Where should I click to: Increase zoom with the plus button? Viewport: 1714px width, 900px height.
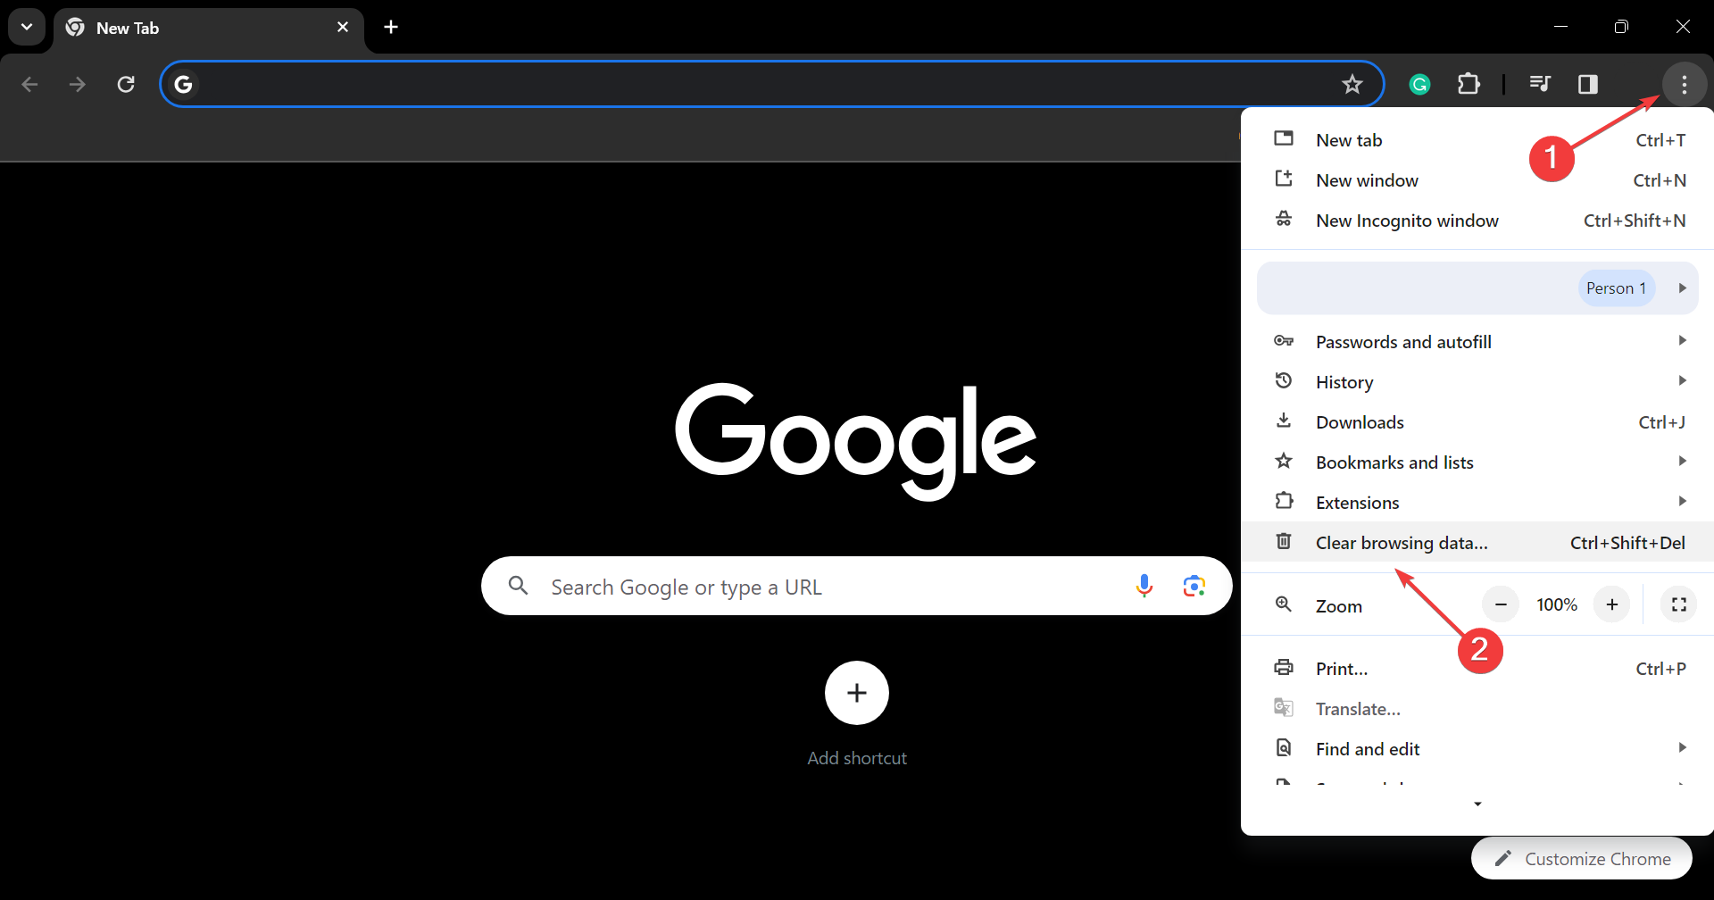(x=1612, y=604)
